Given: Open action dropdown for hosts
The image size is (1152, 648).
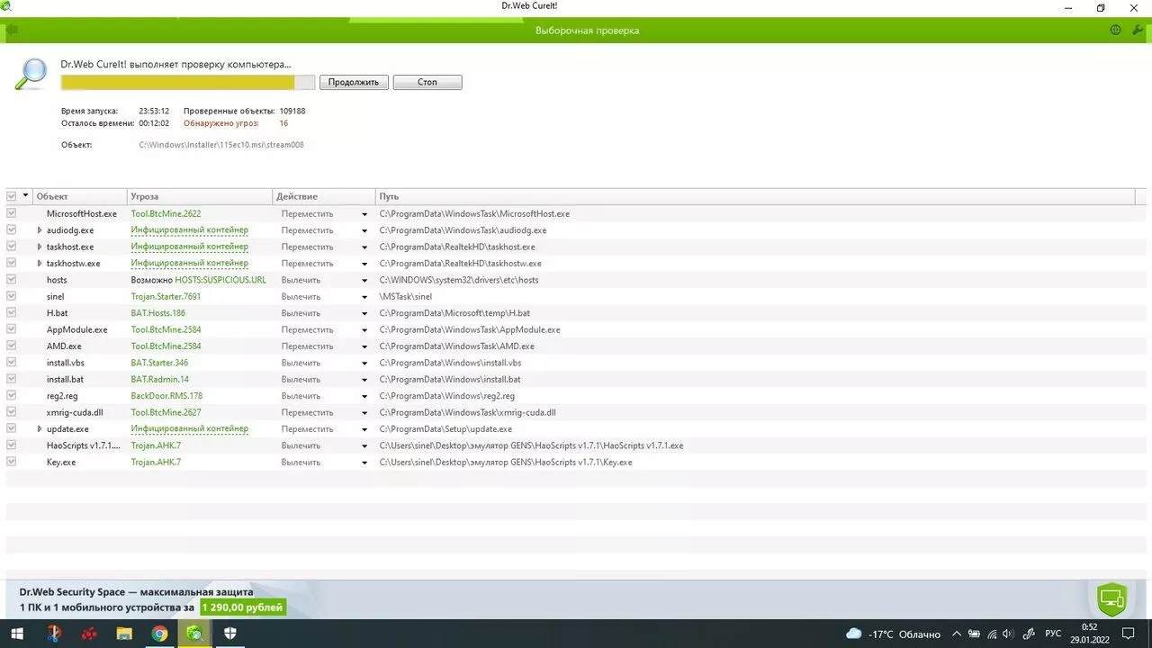Looking at the screenshot, I should [x=364, y=280].
